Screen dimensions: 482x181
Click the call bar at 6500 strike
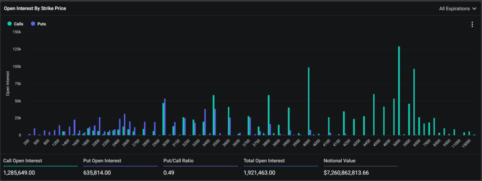pos(414,102)
